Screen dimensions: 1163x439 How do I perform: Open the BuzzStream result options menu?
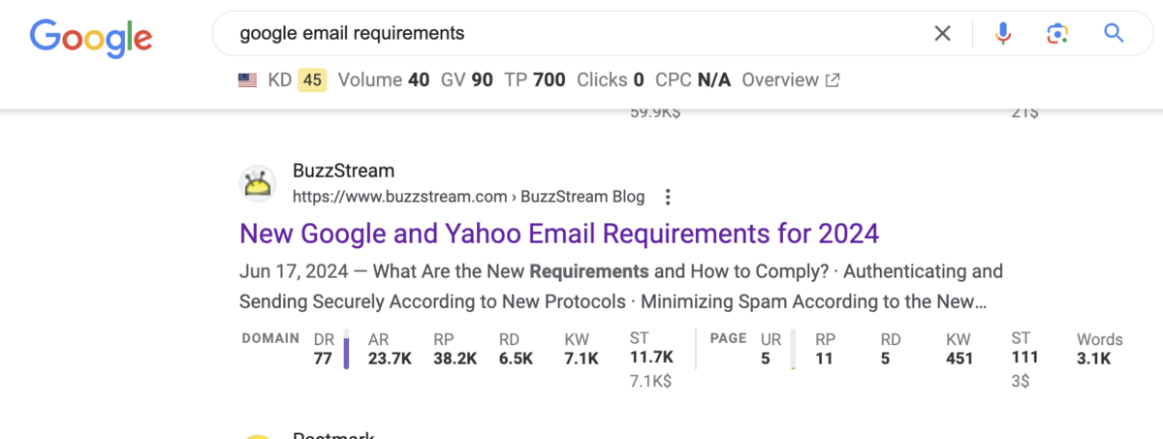pos(667,197)
